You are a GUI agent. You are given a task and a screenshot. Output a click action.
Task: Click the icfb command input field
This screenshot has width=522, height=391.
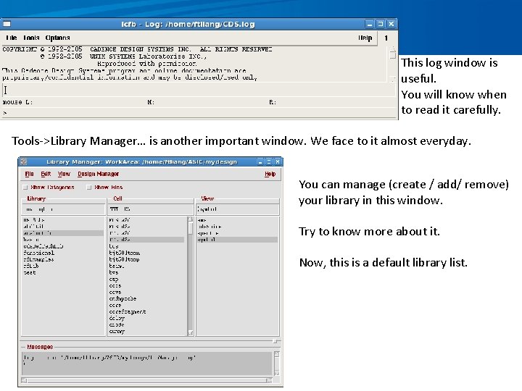[x=199, y=90]
